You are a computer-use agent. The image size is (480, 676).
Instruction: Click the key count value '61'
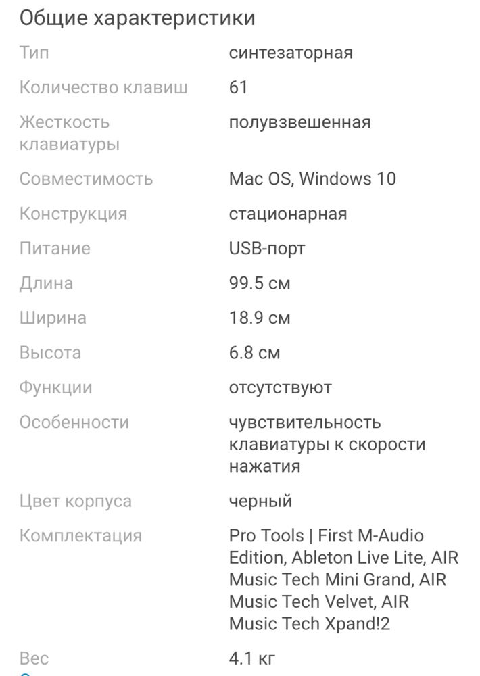238,87
